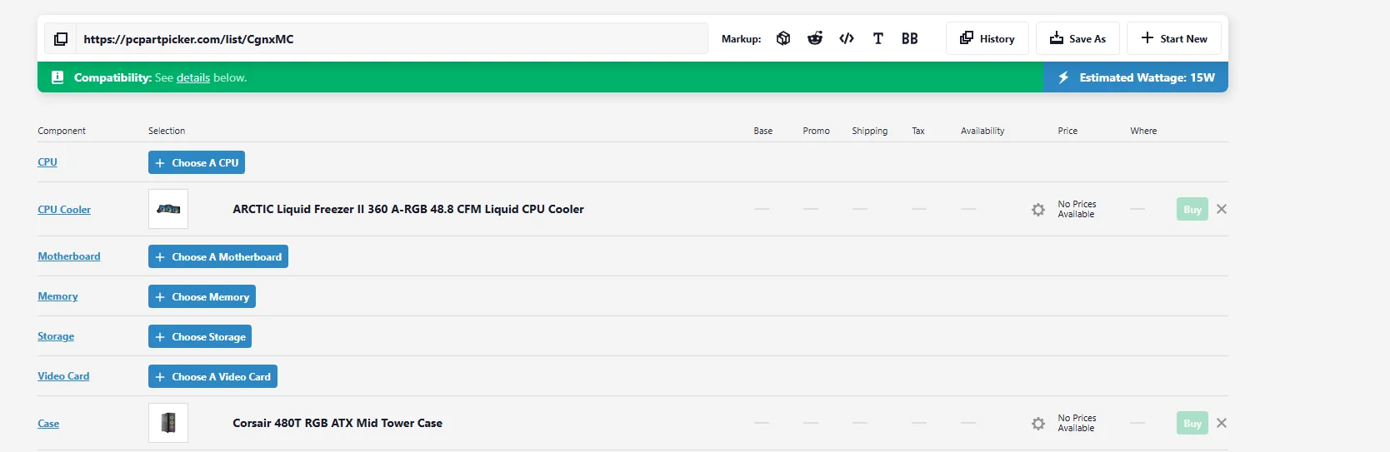Open the Storage component link
This screenshot has width=1390, height=452.
pos(56,336)
